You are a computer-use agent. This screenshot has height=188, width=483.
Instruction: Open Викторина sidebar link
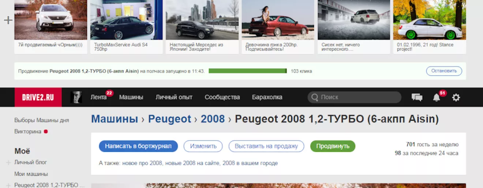(28, 131)
